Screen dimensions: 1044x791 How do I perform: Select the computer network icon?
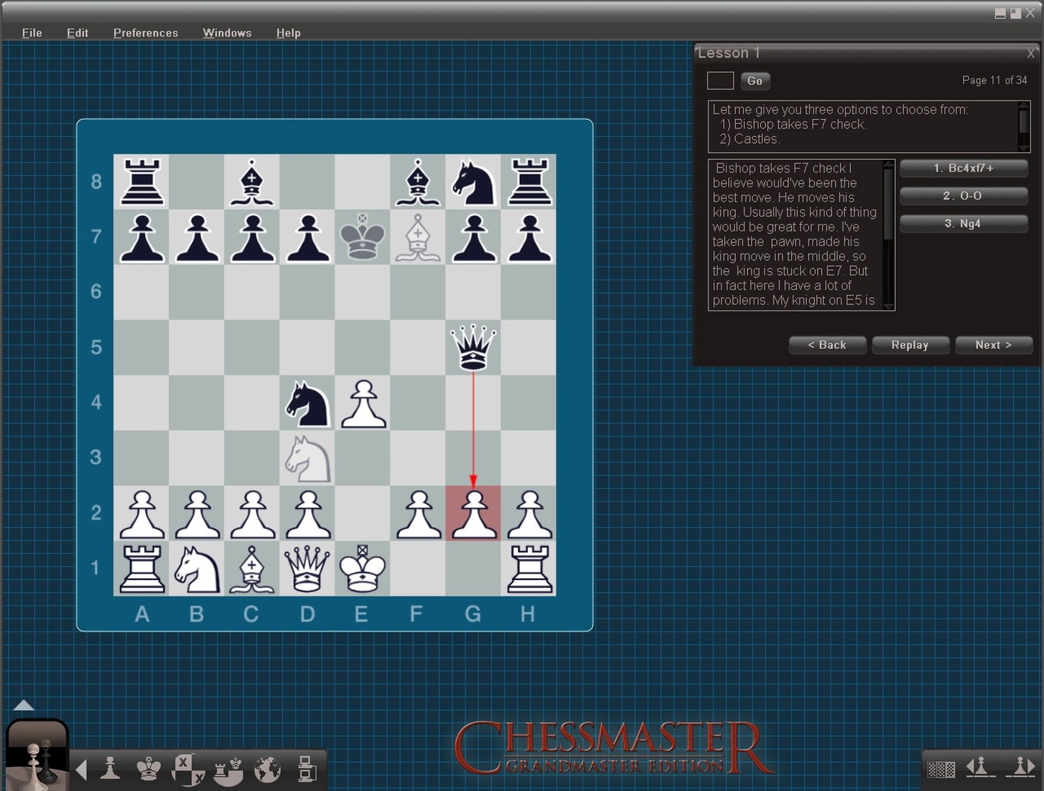[306, 769]
